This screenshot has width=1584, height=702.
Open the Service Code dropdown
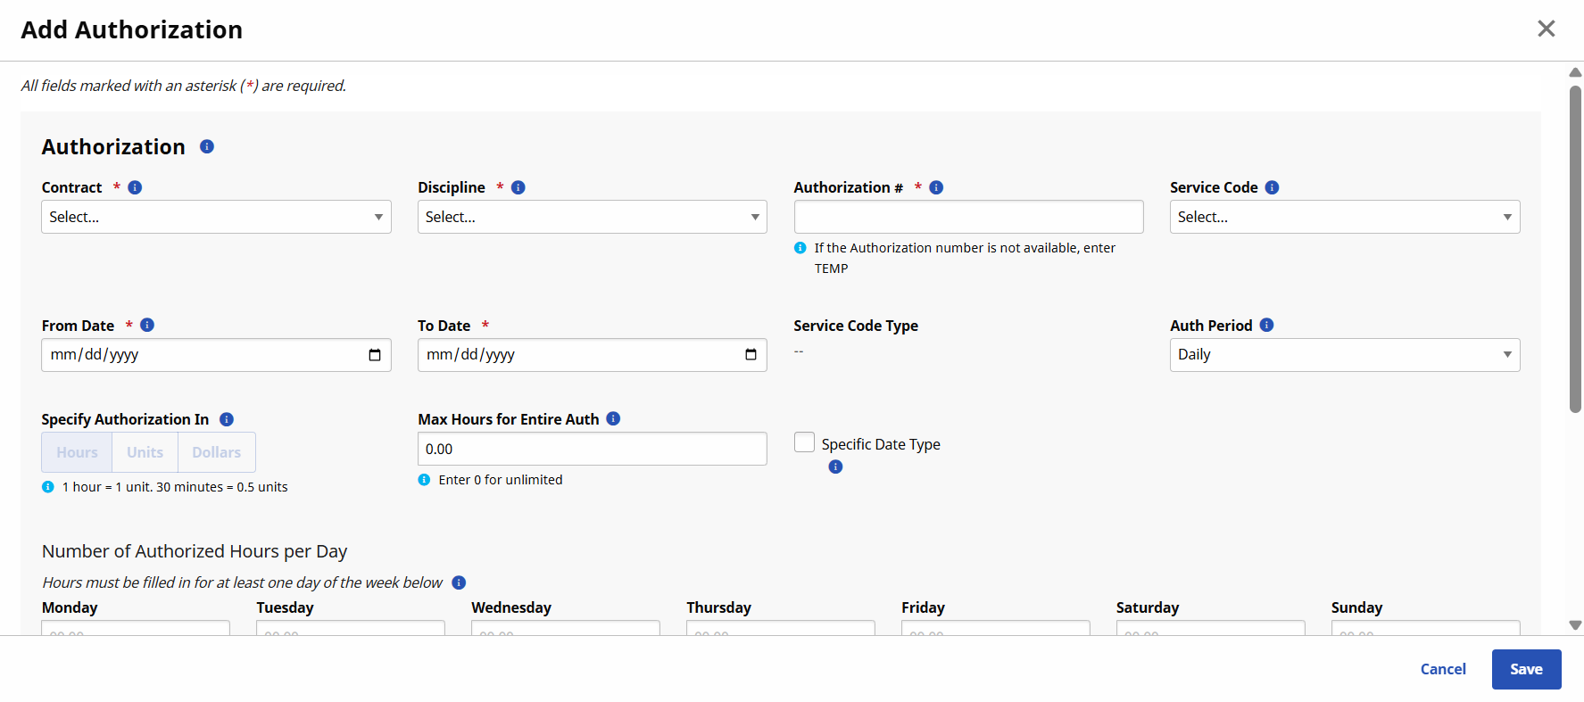pos(1345,217)
